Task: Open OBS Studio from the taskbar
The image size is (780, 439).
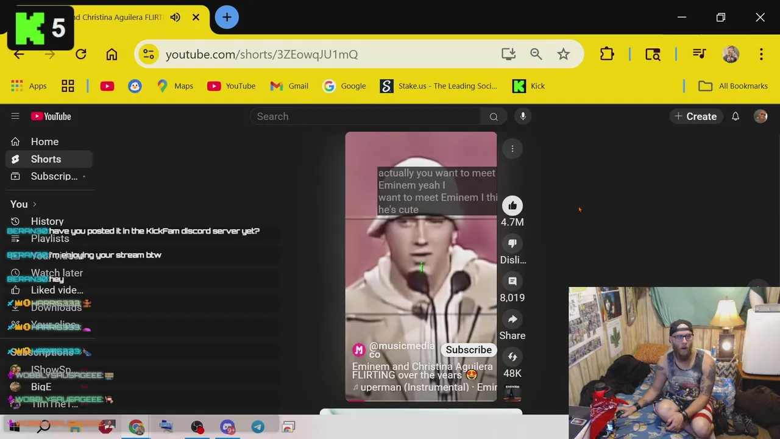Action: coord(197,427)
